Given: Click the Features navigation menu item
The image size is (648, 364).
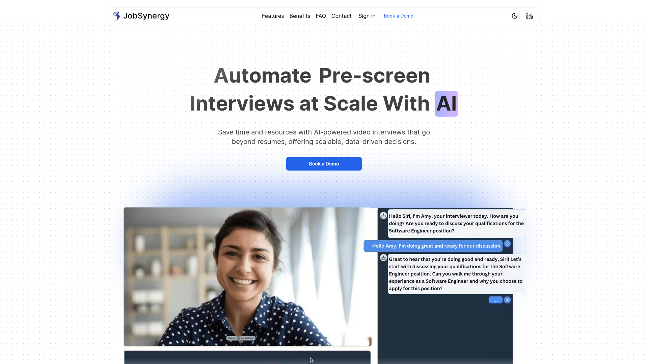Looking at the screenshot, I should pyautogui.click(x=273, y=16).
